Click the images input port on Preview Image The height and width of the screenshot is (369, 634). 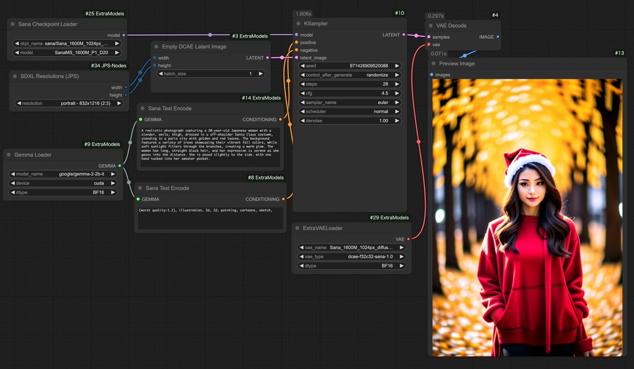pos(432,74)
